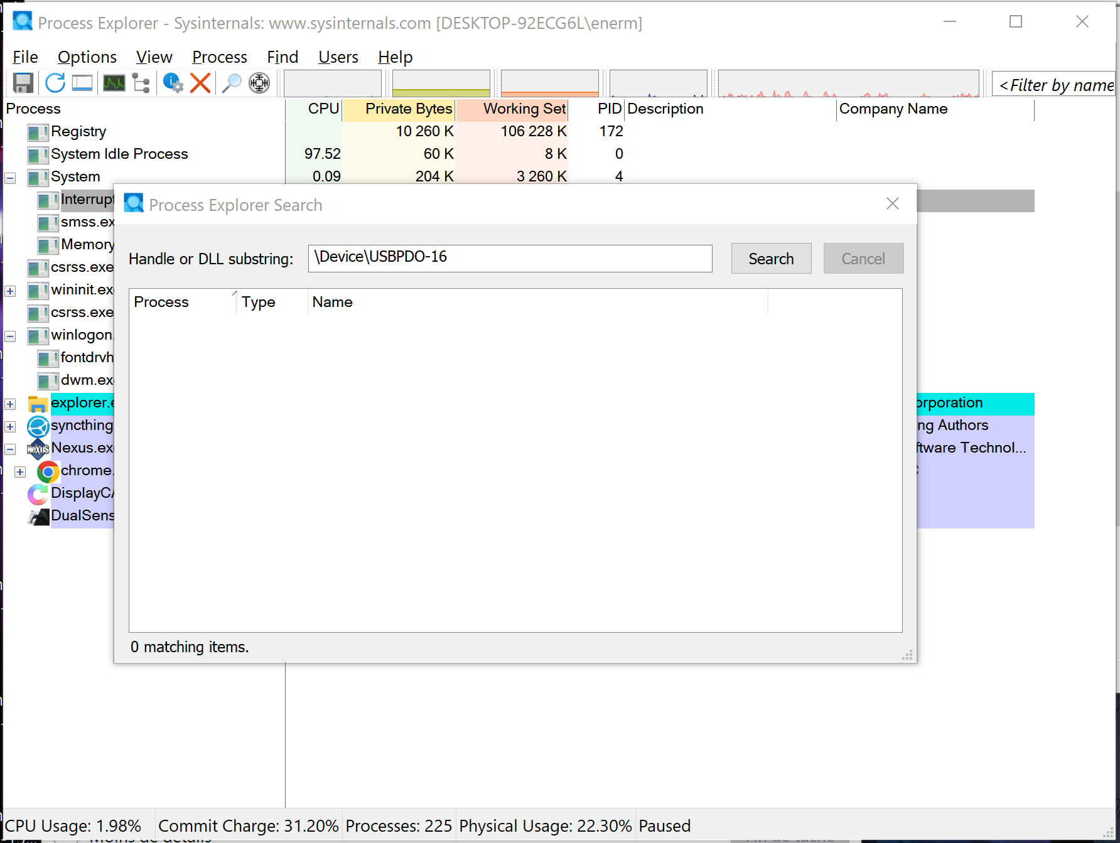
Task: Select the Registry process row
Action: [519, 132]
